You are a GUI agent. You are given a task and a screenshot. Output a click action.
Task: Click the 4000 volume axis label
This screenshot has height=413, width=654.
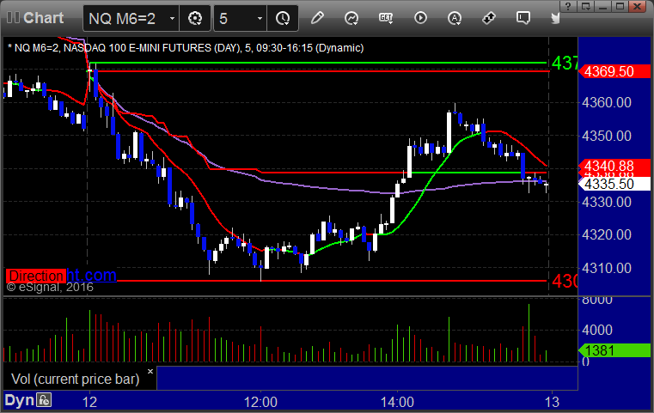[x=597, y=330]
